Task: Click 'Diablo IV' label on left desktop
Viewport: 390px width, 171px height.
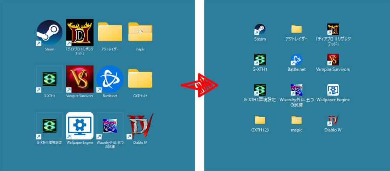Action: point(140,143)
